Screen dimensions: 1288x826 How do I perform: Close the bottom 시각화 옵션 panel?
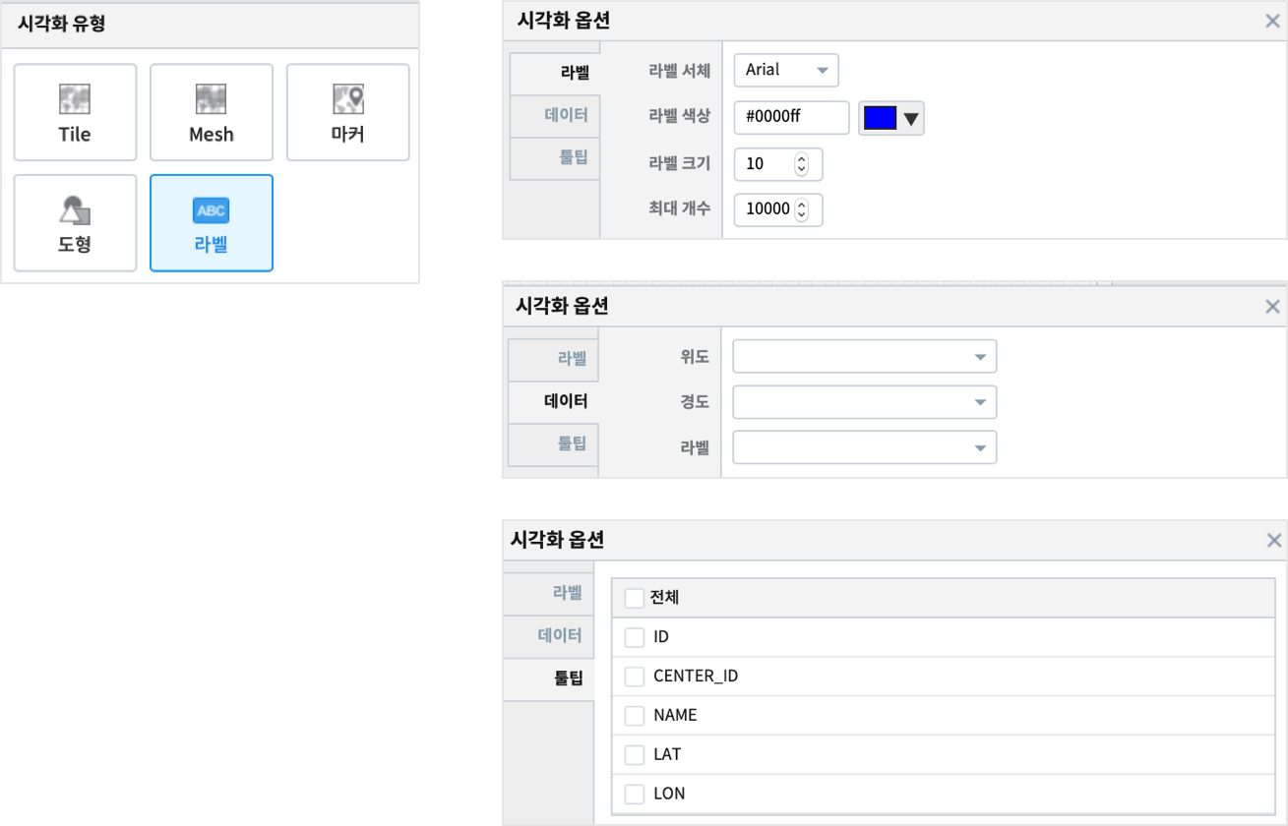tap(1274, 541)
